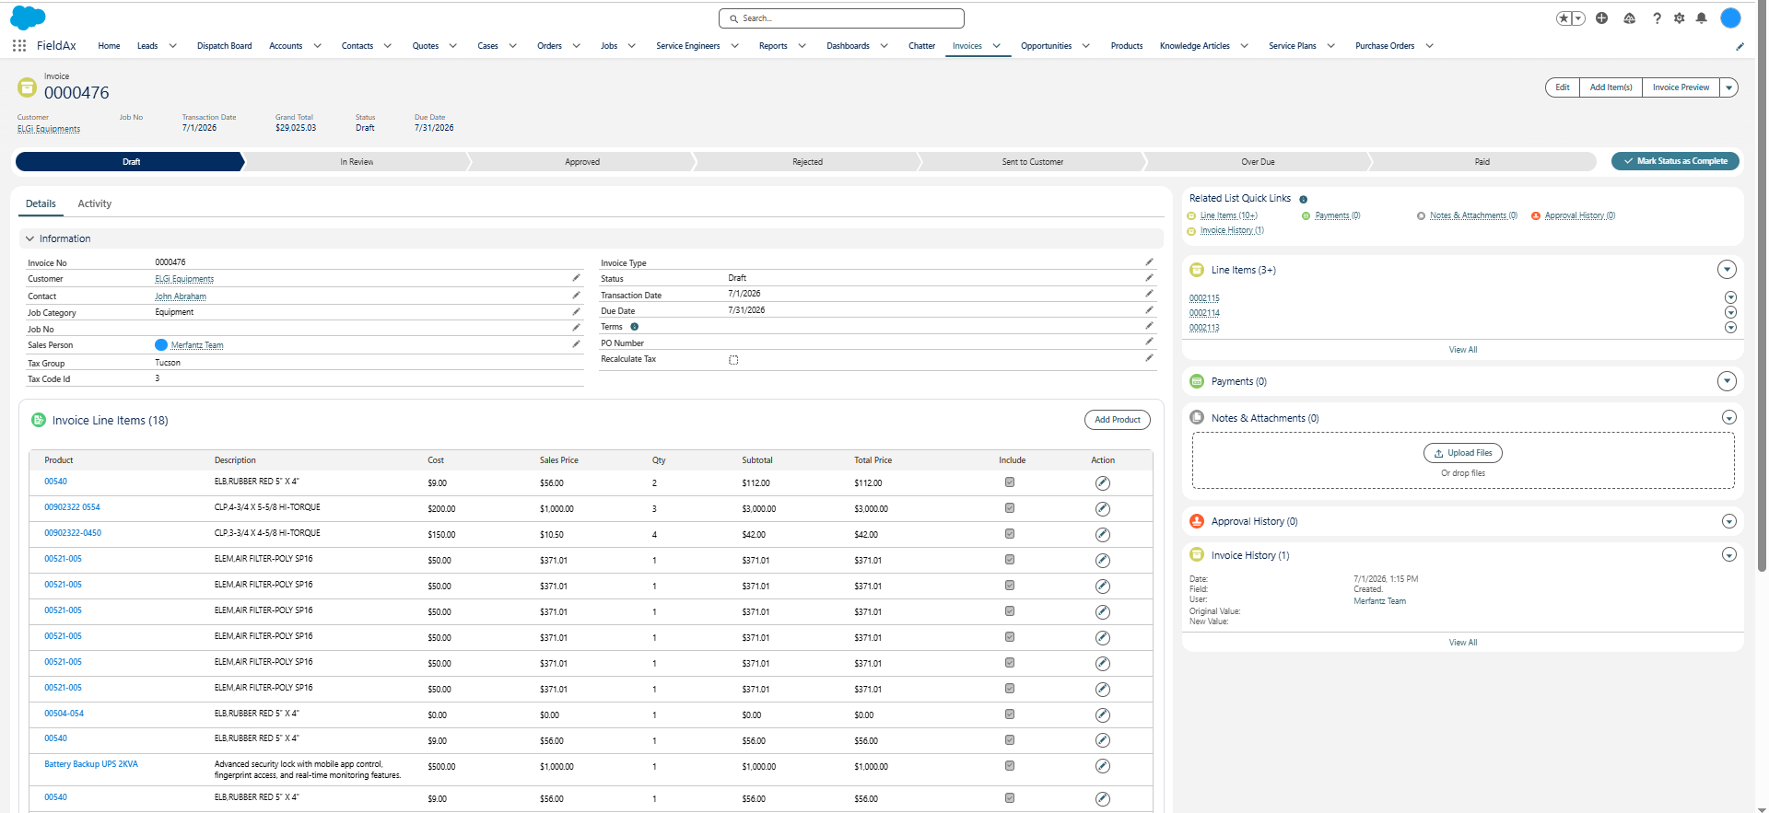The image size is (1769, 813).
Task: Toggle Include checkbox for first 00540 row
Action: click(x=1010, y=482)
